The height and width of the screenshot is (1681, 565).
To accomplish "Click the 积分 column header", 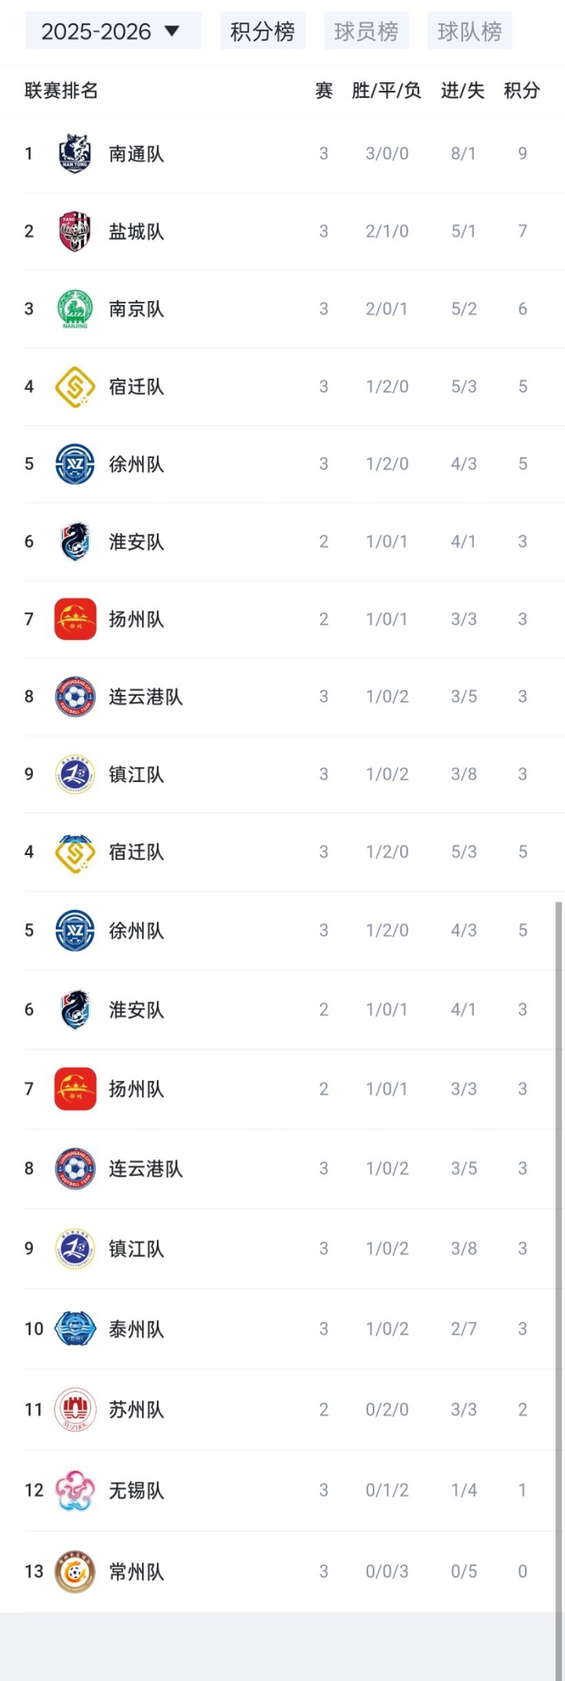I will click(522, 90).
